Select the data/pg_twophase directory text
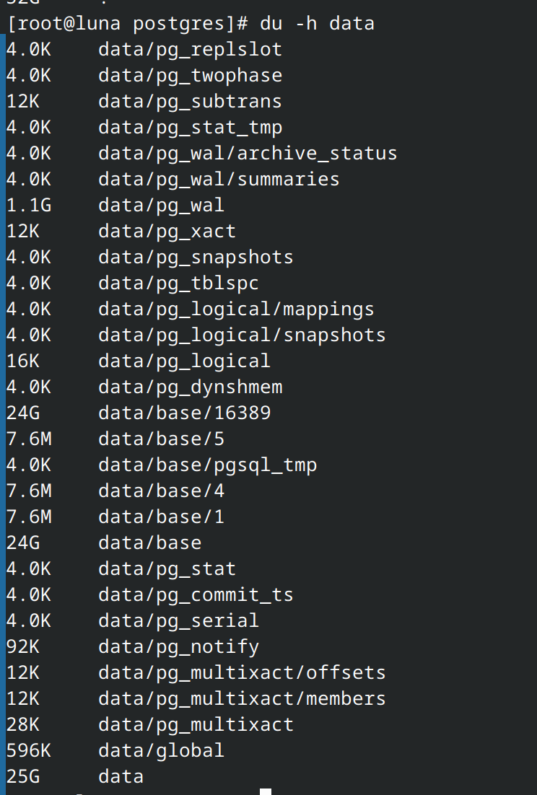537x795 pixels. (x=190, y=75)
